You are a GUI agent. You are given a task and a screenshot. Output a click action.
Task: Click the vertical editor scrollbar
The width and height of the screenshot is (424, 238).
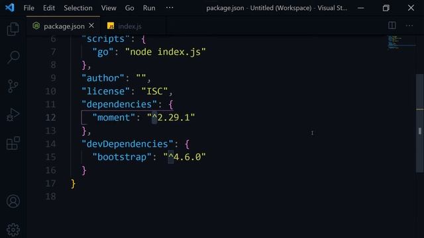(x=419, y=123)
